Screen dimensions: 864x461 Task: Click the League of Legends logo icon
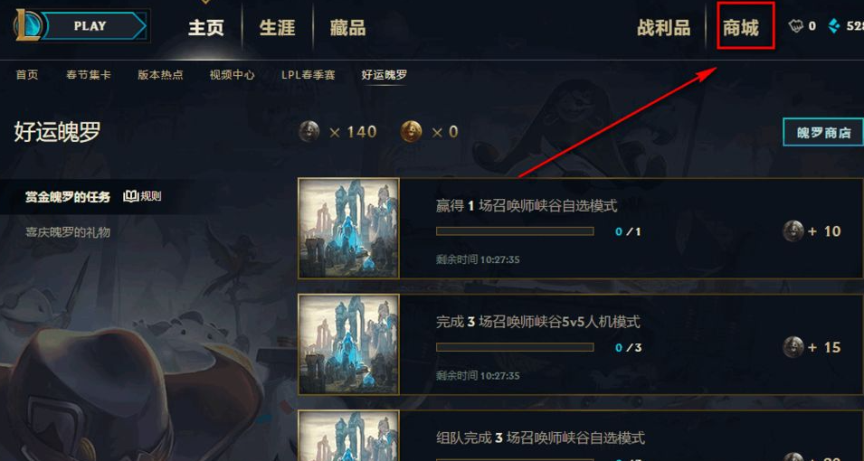(27, 26)
